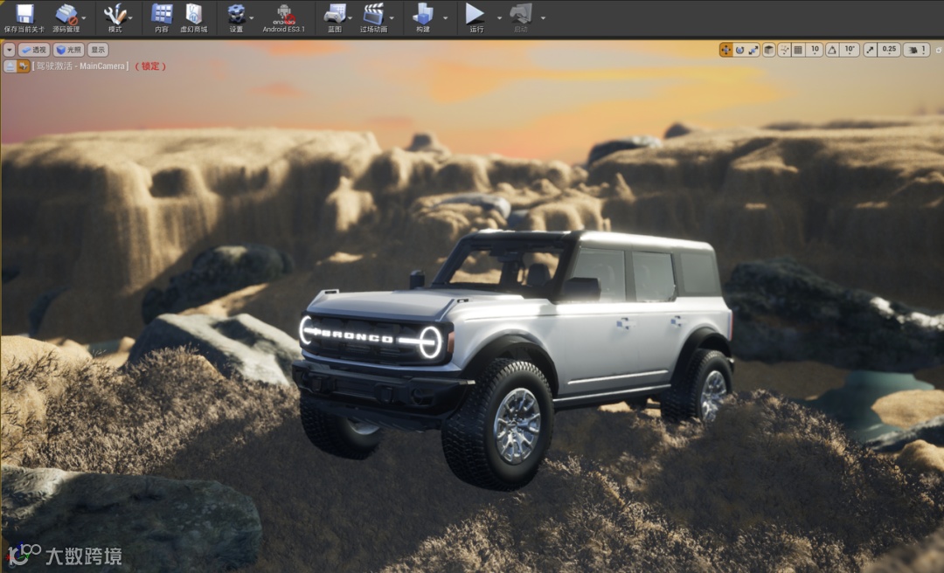
Task: Toggle rotation snapping triangle icon
Action: [832, 50]
